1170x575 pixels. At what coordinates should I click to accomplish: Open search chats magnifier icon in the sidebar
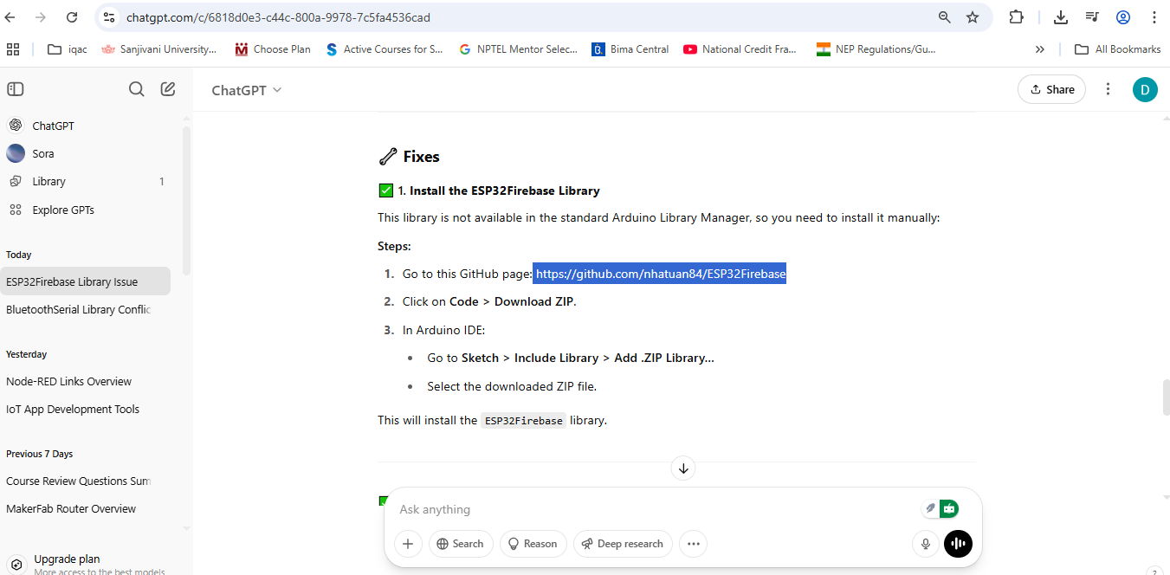point(136,89)
